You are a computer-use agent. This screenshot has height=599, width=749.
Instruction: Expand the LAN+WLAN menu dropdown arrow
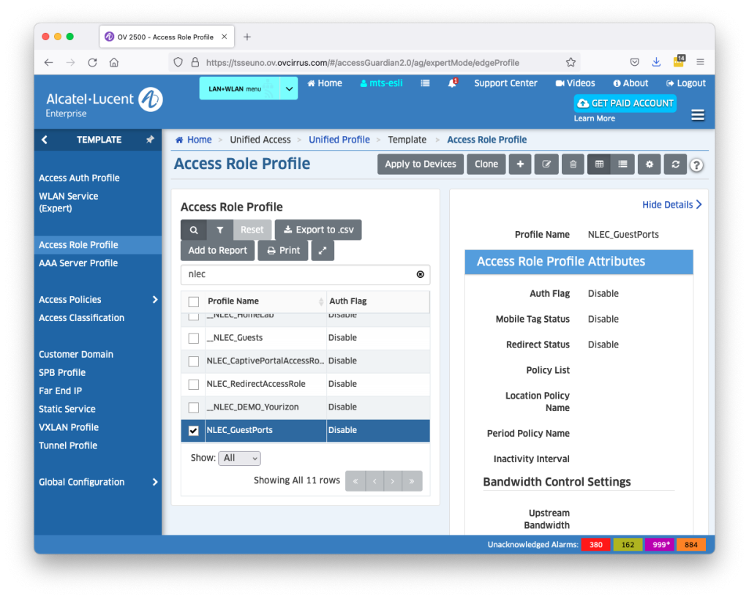pos(289,88)
